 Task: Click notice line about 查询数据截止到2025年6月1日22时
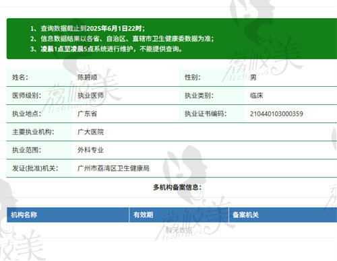(x=88, y=28)
